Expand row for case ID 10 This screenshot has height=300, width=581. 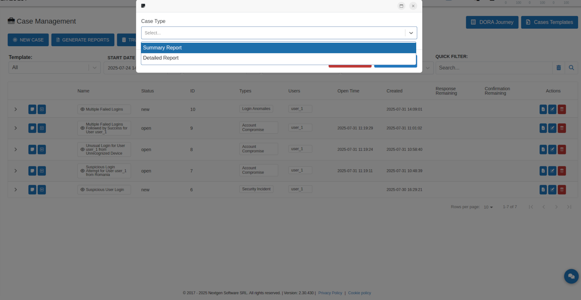[x=16, y=109]
